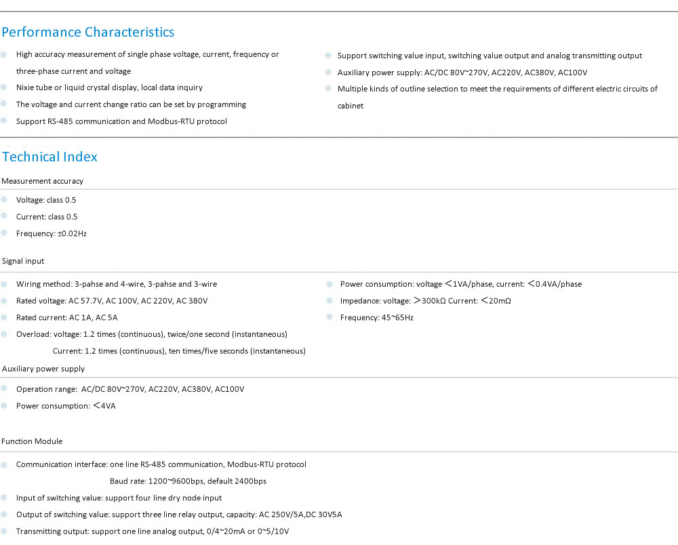678x545 pixels.
Task: Click the bullet next to "Frequency: 45~65Hz"
Action: [x=328, y=317]
